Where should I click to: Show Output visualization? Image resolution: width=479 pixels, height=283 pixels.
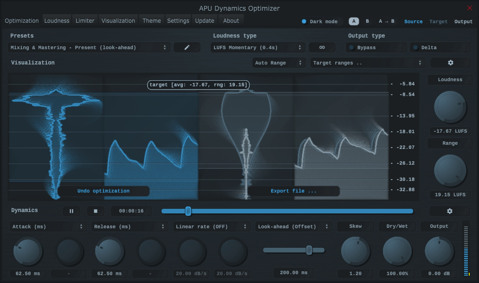463,21
